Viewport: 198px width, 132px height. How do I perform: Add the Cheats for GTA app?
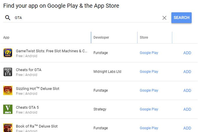(187, 72)
